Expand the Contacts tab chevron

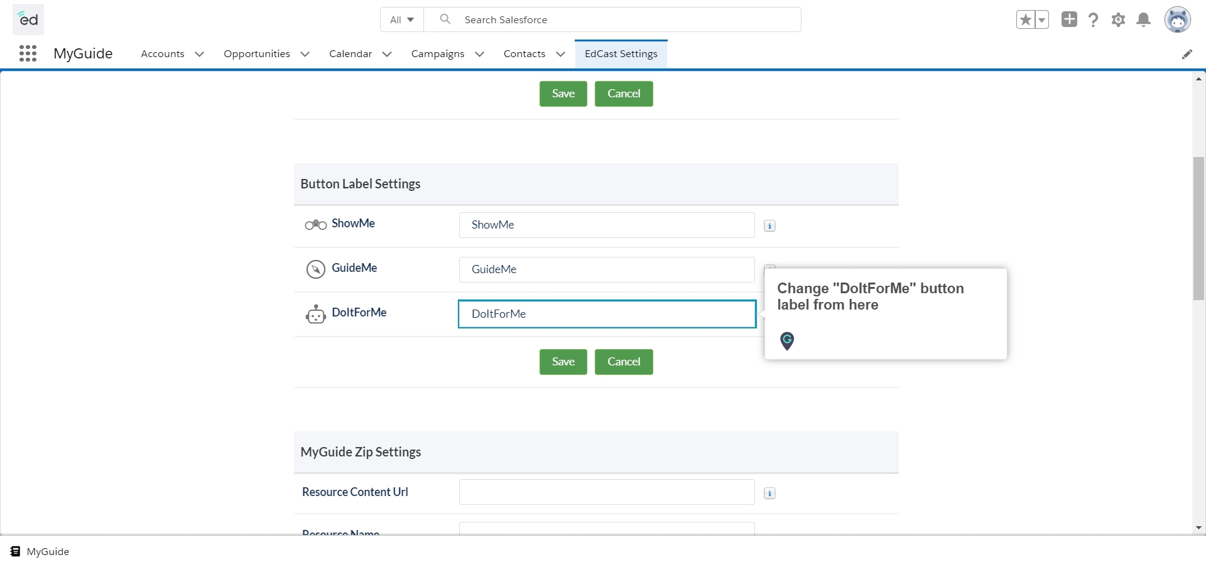point(561,54)
